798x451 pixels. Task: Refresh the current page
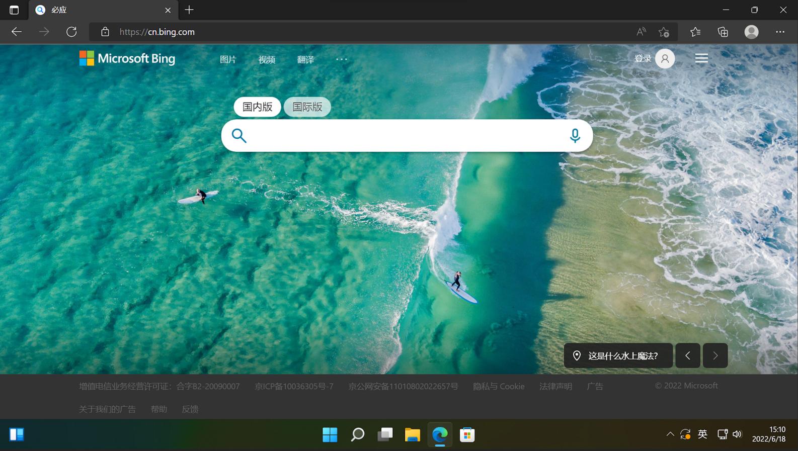71,32
